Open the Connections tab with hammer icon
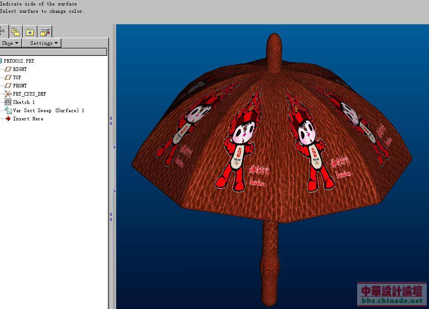This screenshot has width=429, height=309. (x=44, y=32)
